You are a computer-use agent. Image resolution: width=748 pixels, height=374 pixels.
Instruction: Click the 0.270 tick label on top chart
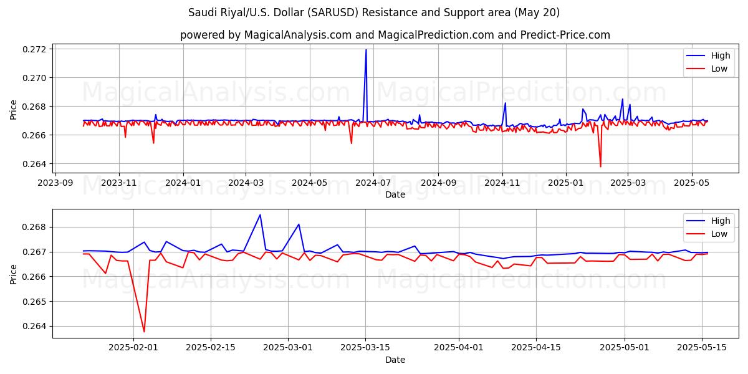click(x=36, y=78)
